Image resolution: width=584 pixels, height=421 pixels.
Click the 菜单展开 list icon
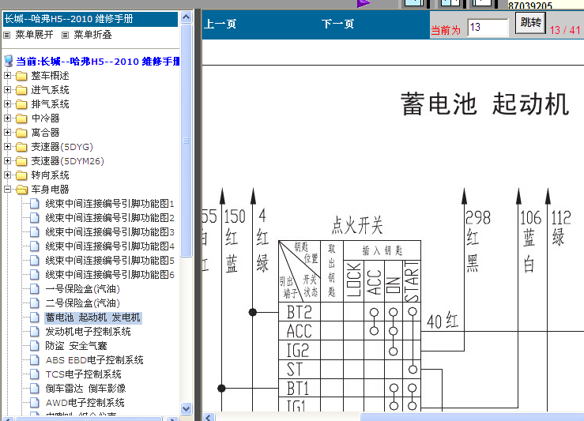click(6, 35)
